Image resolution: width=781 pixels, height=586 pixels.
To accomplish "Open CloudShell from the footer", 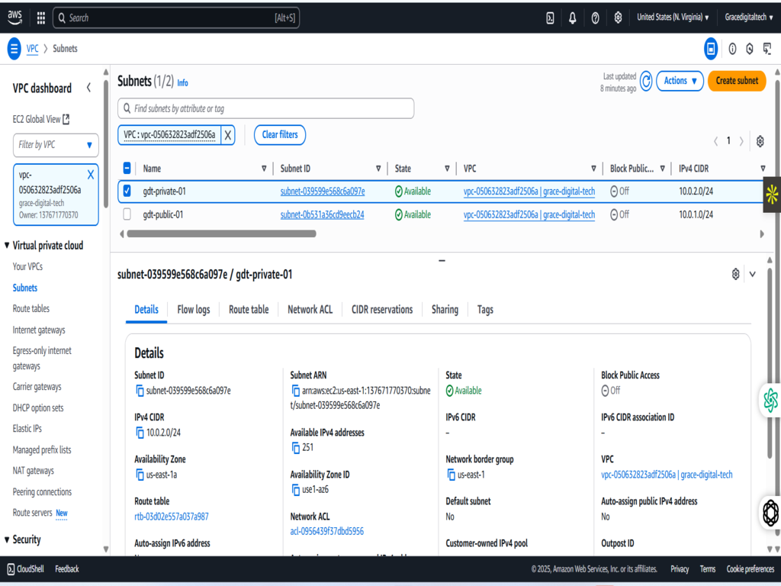I will click(x=25, y=569).
